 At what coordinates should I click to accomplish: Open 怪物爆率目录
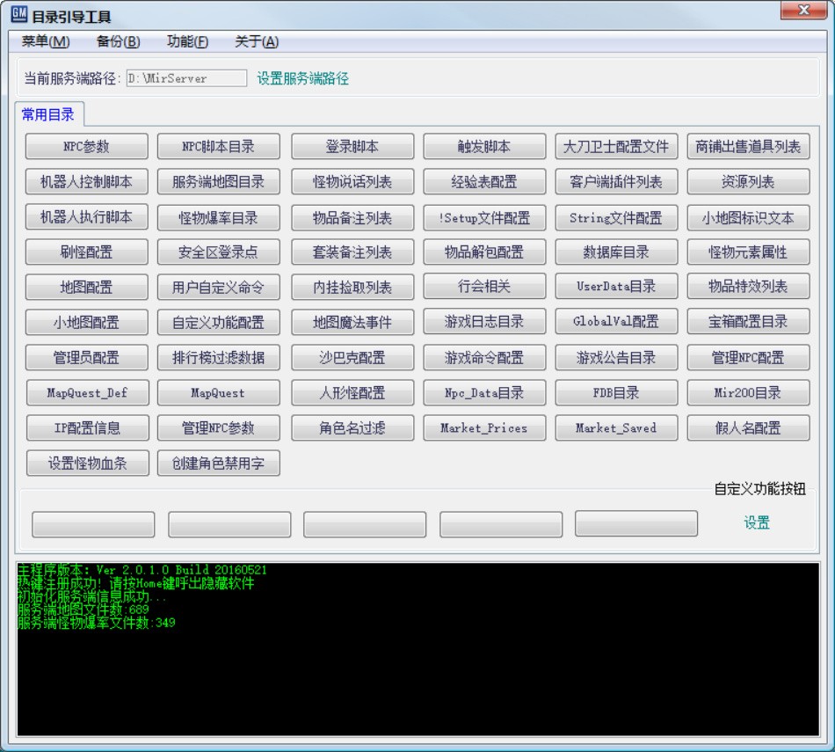[218, 217]
